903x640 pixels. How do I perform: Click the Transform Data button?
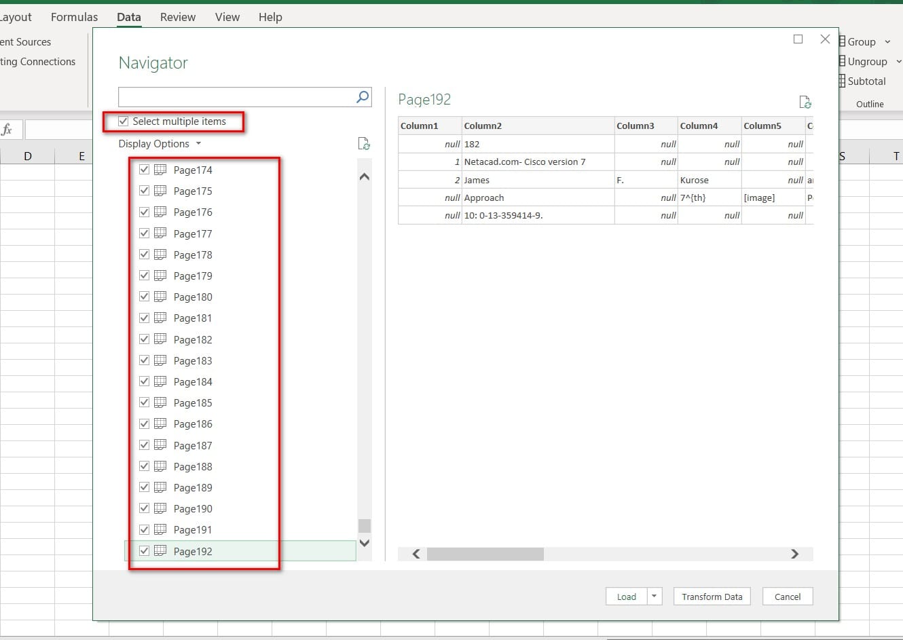712,597
